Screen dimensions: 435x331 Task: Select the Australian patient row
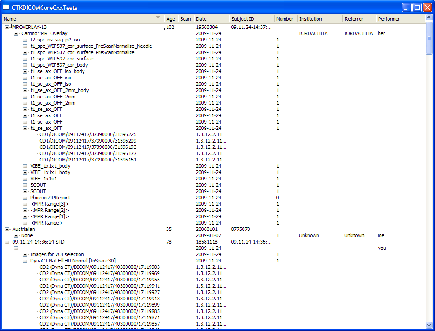pyautogui.click(x=23, y=229)
